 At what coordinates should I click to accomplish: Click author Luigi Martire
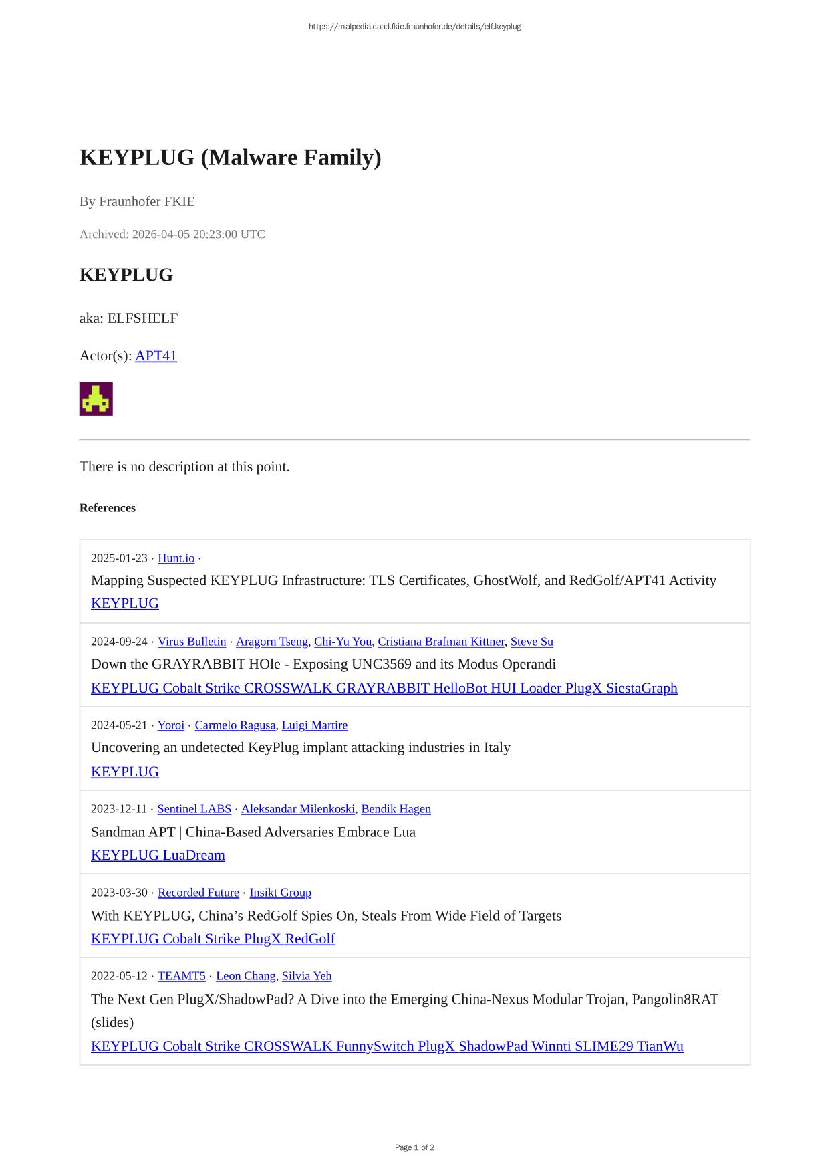click(315, 725)
